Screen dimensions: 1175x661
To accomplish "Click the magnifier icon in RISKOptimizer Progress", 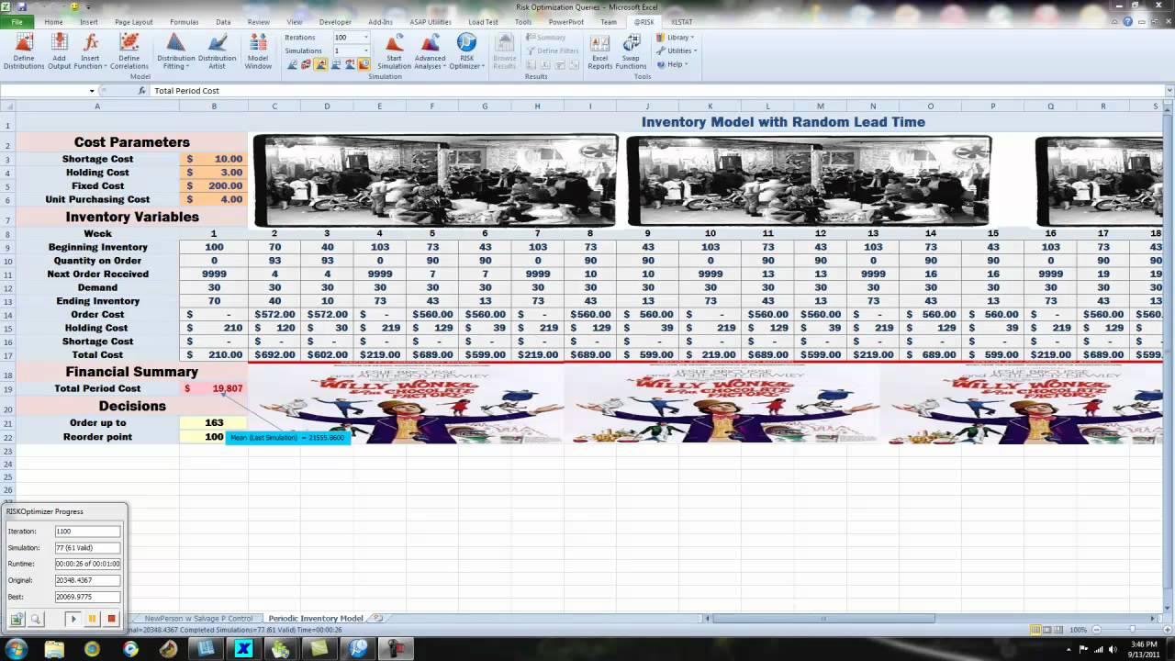I will pos(36,620).
